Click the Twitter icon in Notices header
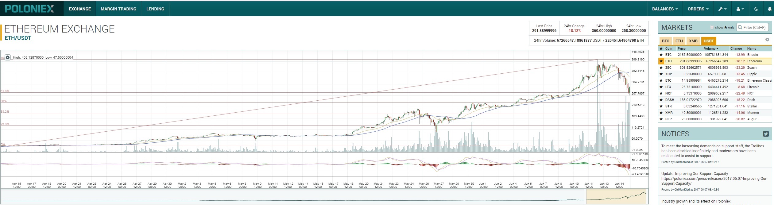Viewport: 774px width, 205px height. point(766,134)
